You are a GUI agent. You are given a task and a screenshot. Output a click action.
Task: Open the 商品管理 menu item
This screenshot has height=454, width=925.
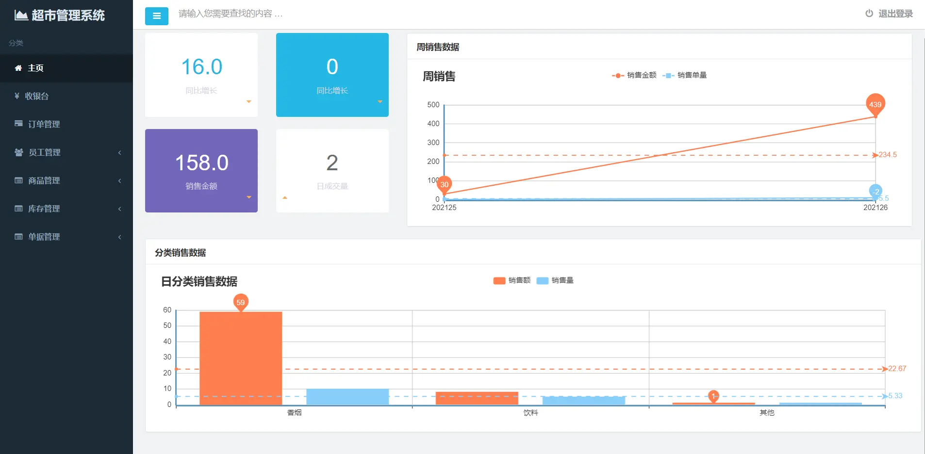pos(66,180)
